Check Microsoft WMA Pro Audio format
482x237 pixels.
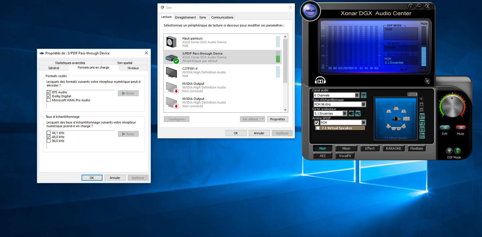(x=49, y=100)
